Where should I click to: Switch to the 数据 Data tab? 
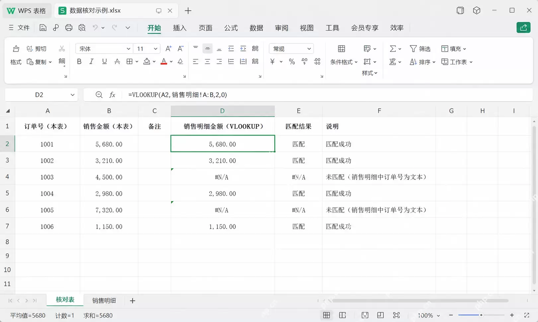point(256,28)
